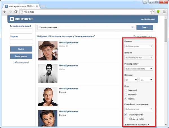169x128 pixels.
Task: Click the green download arrow extension icon
Action: pyautogui.click(x=158, y=12)
